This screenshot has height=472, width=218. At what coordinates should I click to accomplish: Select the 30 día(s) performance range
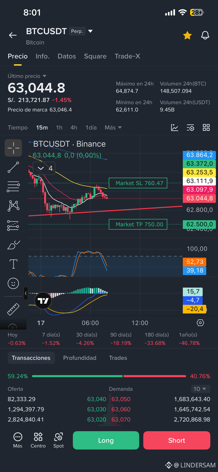(87, 339)
